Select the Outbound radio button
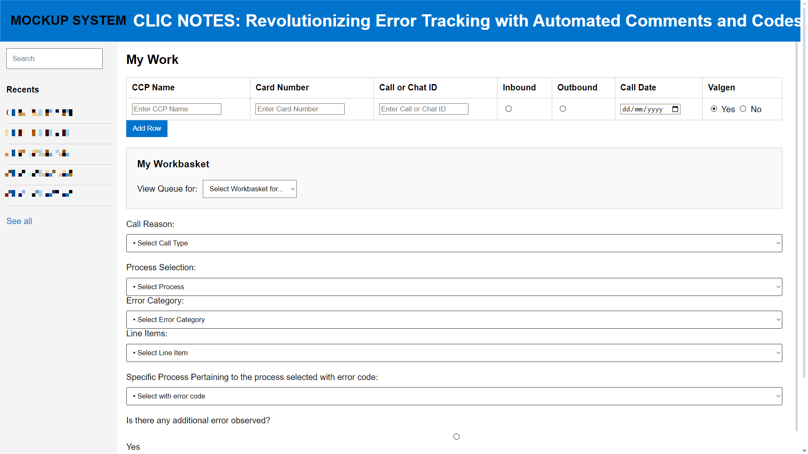 click(x=563, y=109)
